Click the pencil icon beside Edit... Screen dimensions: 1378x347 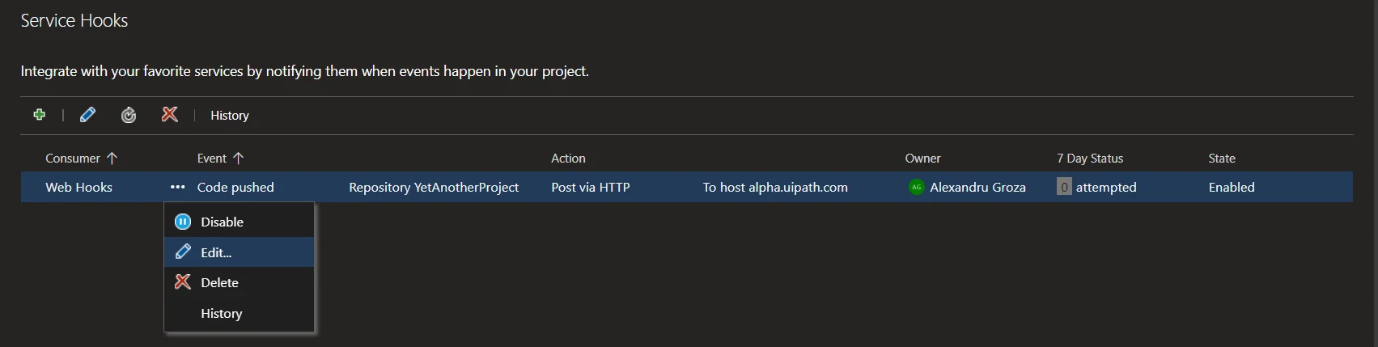(x=183, y=252)
